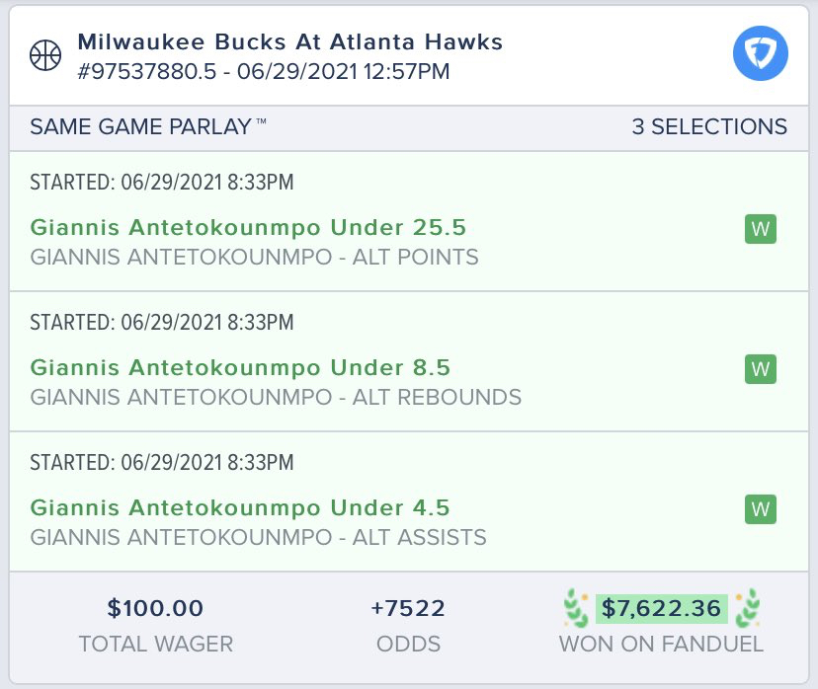Click the FanDuel shield logo
Image resolution: width=818 pixels, height=689 pixels.
pyautogui.click(x=760, y=54)
